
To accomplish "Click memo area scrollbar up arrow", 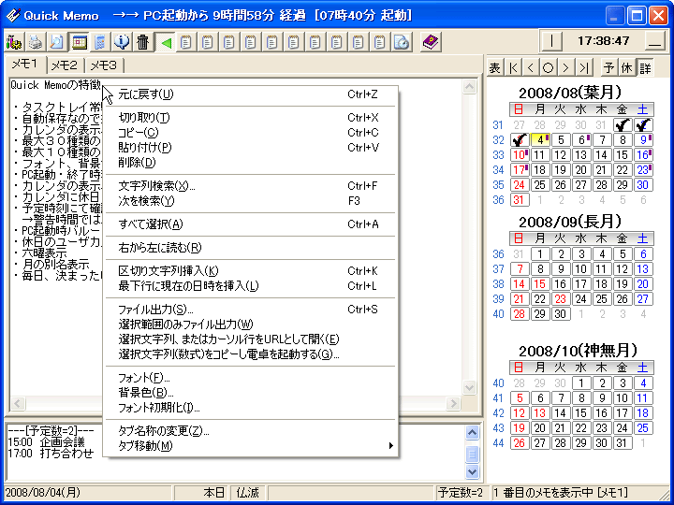I will (x=469, y=87).
